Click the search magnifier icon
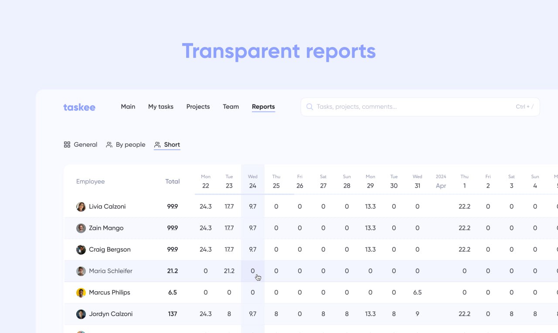Image resolution: width=558 pixels, height=333 pixels. coord(310,107)
